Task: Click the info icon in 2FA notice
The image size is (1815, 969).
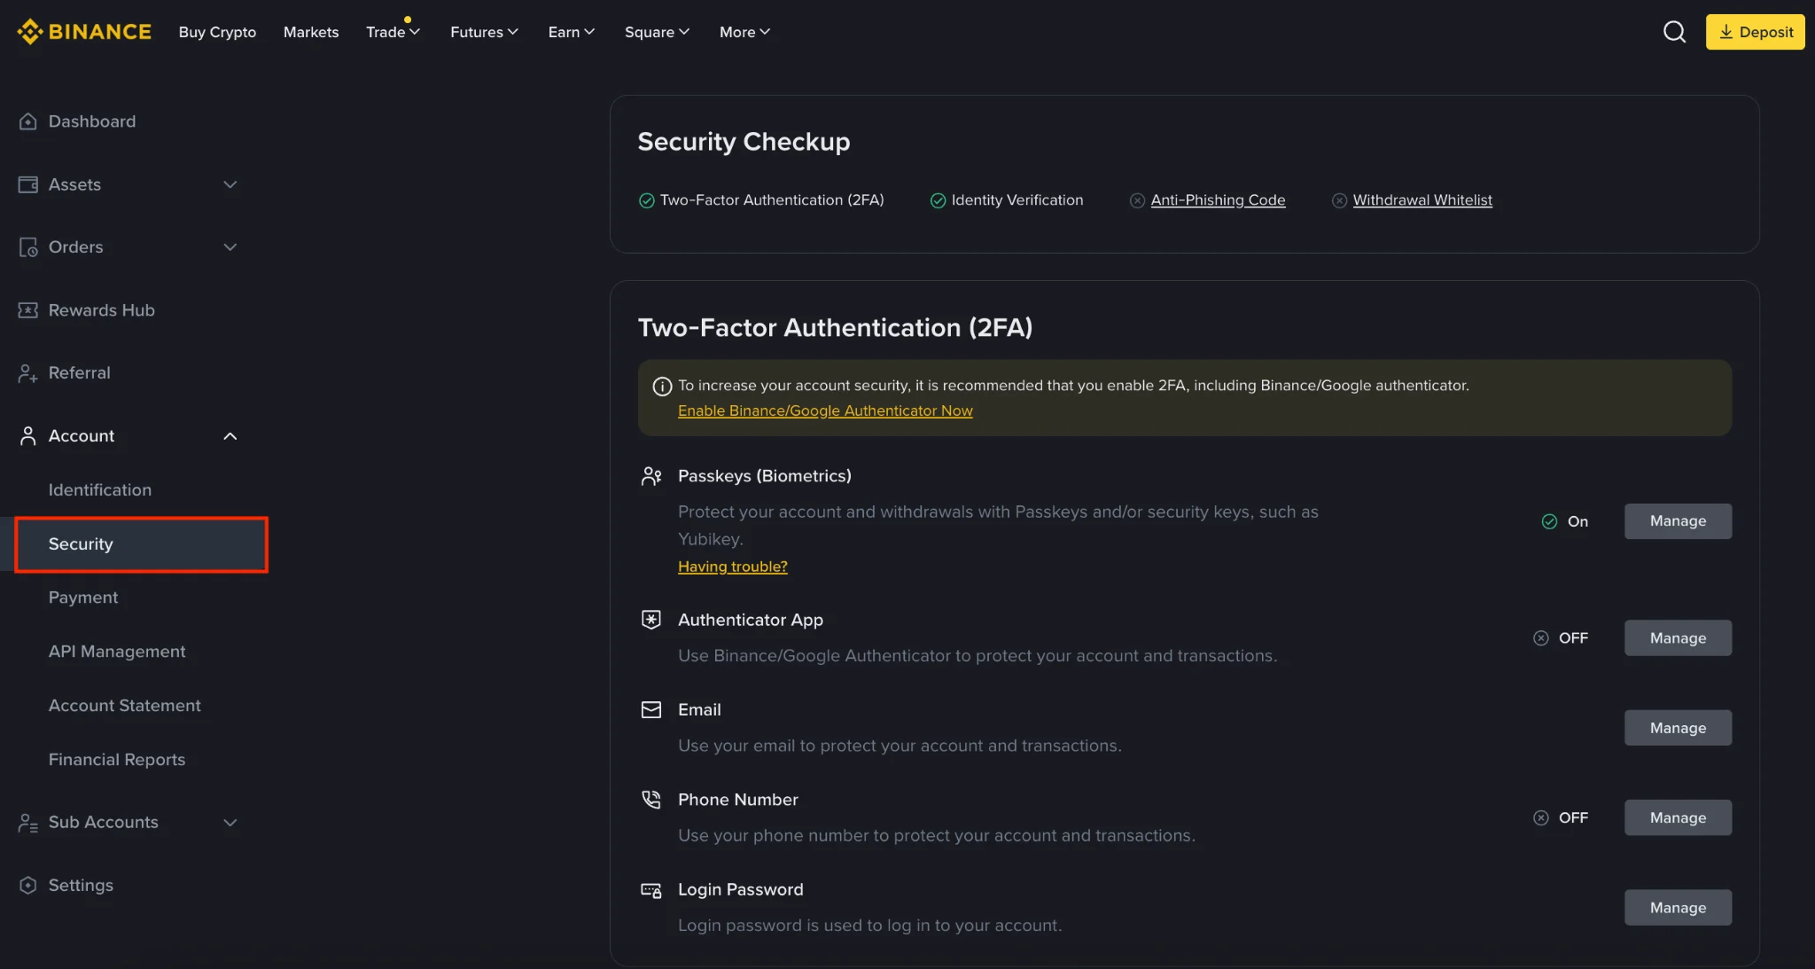Action: click(x=662, y=387)
